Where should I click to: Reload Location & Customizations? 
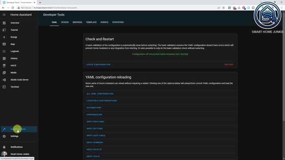point(102,101)
